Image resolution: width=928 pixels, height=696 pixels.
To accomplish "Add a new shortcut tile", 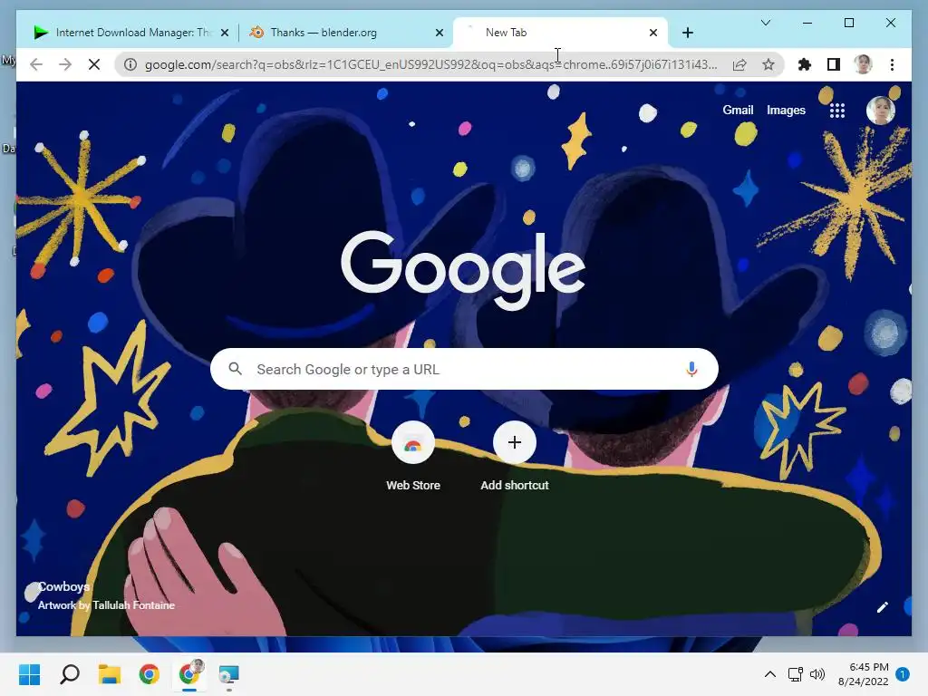I will 515,457.
